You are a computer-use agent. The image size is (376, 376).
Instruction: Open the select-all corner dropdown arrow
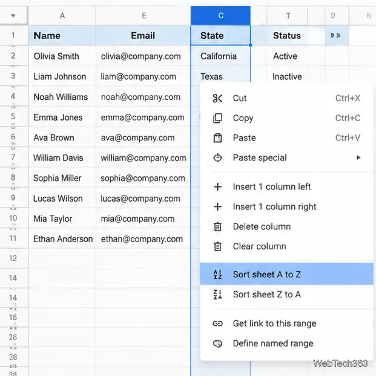(x=13, y=16)
